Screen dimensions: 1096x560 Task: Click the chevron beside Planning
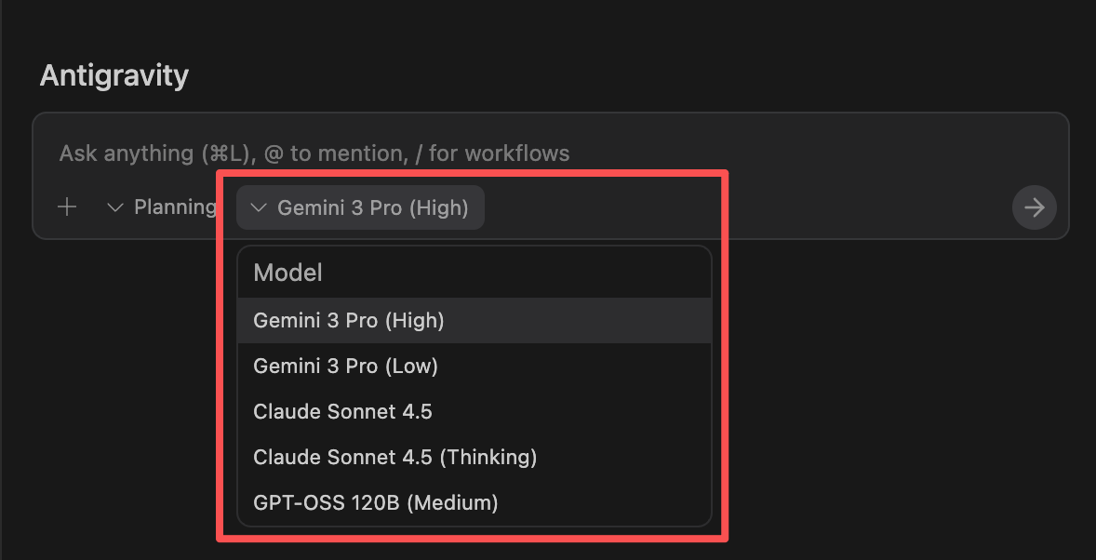[115, 207]
